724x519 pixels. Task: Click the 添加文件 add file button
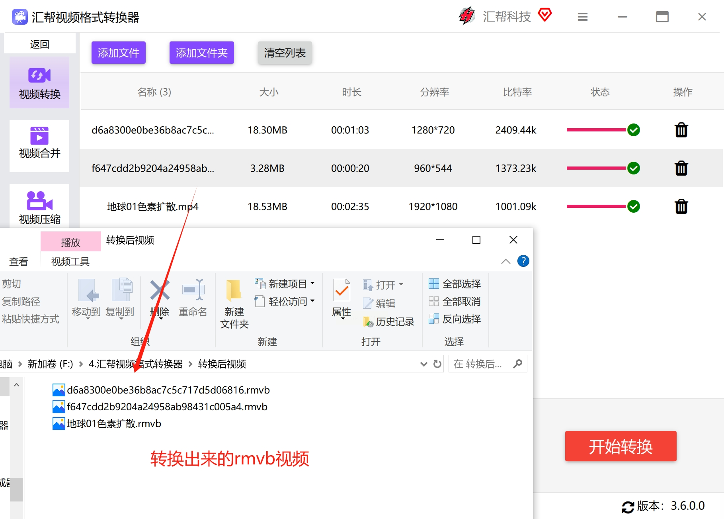118,53
